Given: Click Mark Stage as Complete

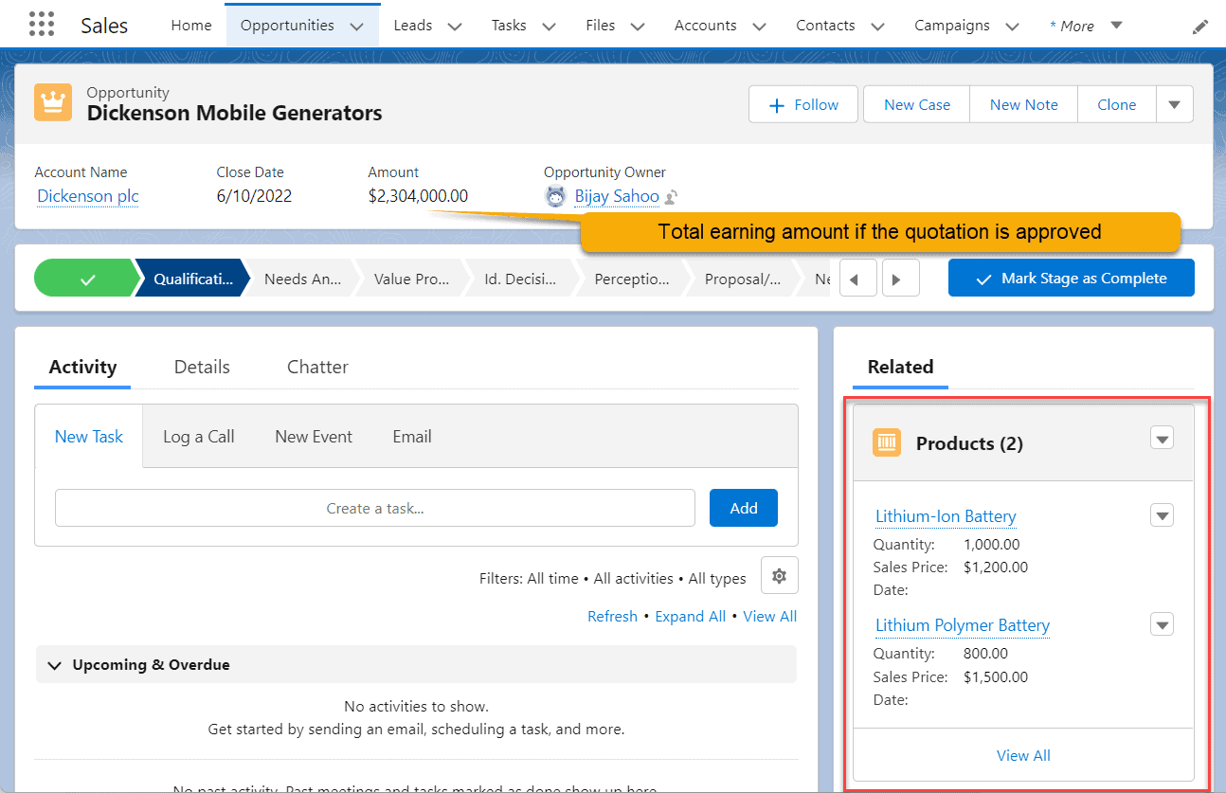Looking at the screenshot, I should (1071, 278).
